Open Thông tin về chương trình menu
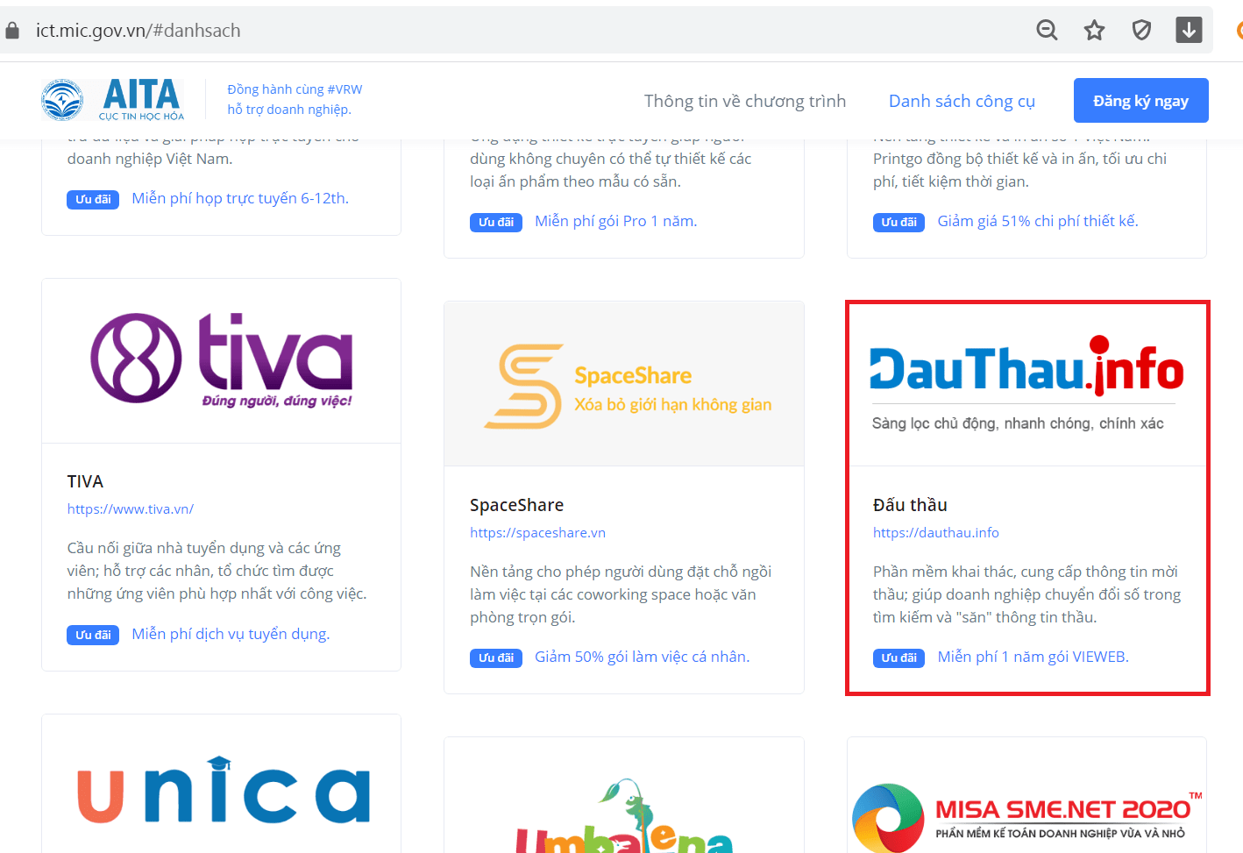 pos(745,101)
